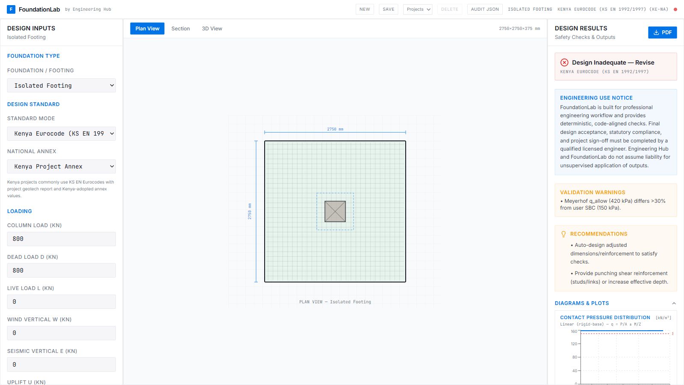
Task: Switch to the 3D View tab
Action: pos(212,29)
